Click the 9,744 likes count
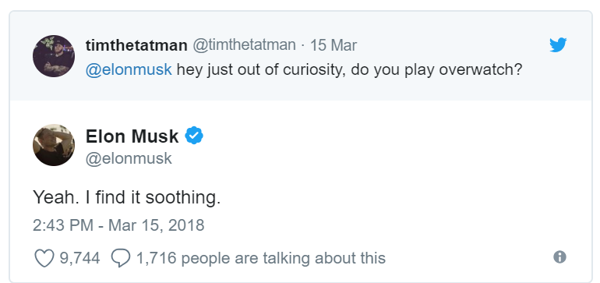This screenshot has width=600, height=283. pyautogui.click(x=79, y=258)
